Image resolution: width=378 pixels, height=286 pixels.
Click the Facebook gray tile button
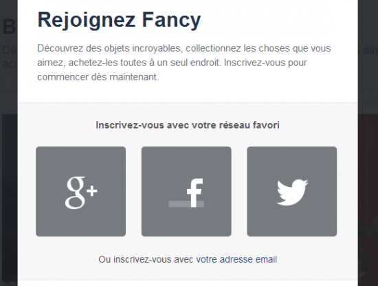click(186, 192)
